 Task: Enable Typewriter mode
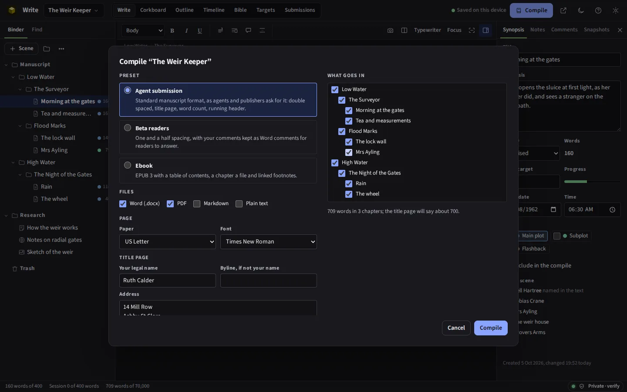[428, 30]
